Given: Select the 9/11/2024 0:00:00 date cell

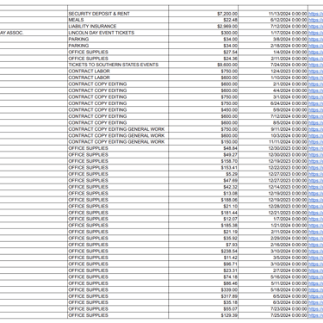Looking at the screenshot, I should click(x=273, y=129).
